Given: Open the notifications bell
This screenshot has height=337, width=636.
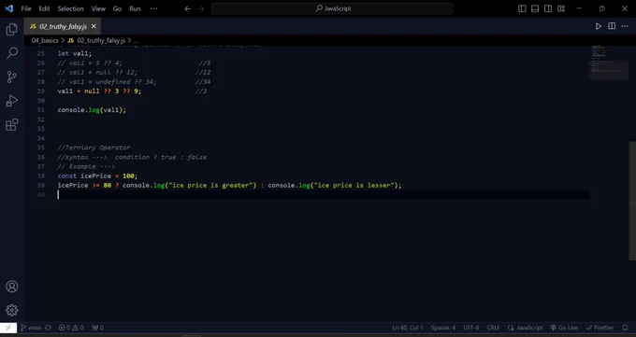Looking at the screenshot, I should [625, 328].
